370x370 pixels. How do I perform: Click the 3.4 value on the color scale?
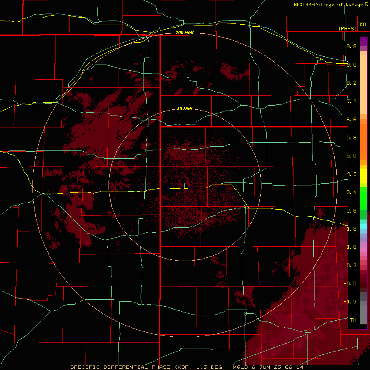351,192
